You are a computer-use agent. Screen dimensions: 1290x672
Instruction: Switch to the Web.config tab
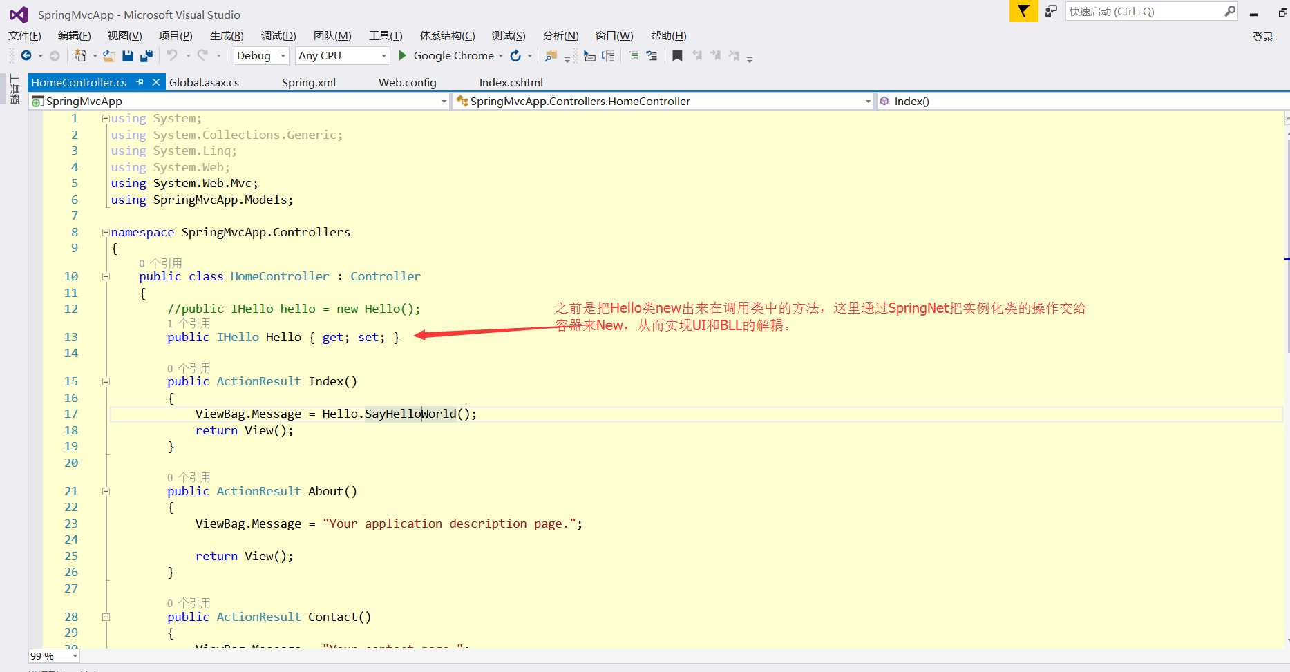(x=408, y=82)
